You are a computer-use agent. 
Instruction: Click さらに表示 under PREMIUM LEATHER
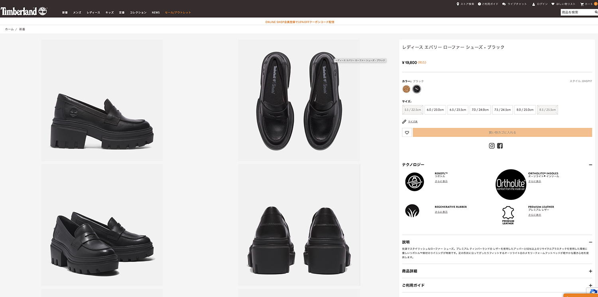[535, 215]
